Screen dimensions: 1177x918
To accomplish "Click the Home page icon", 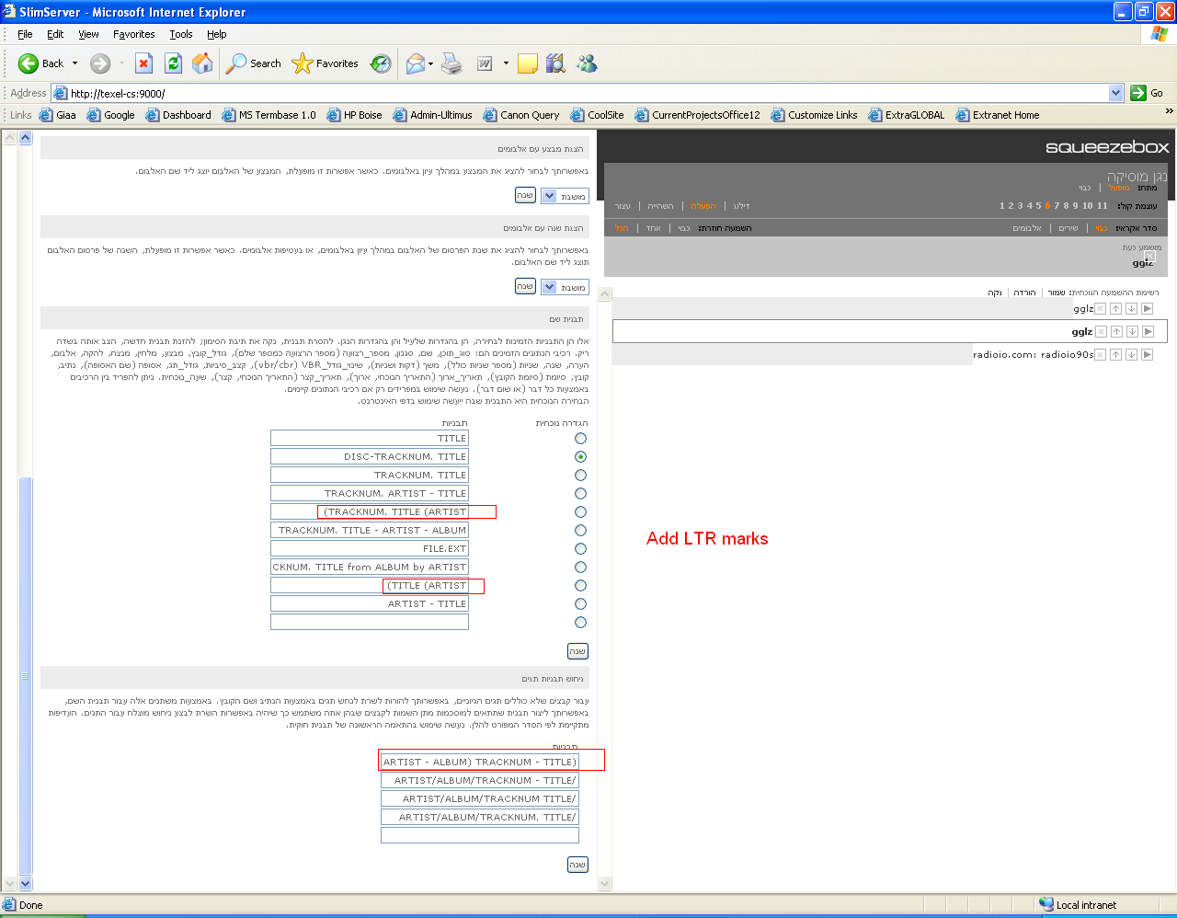I will [202, 63].
